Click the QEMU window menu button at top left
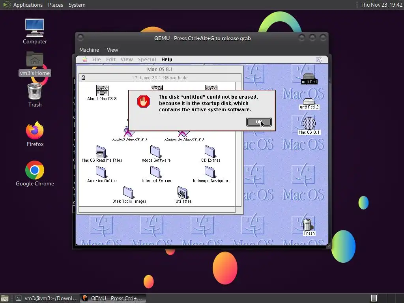 [80, 38]
